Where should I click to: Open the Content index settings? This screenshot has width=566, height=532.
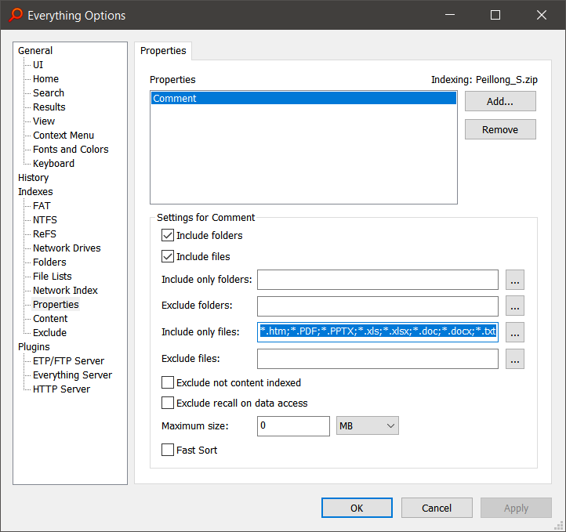click(50, 318)
